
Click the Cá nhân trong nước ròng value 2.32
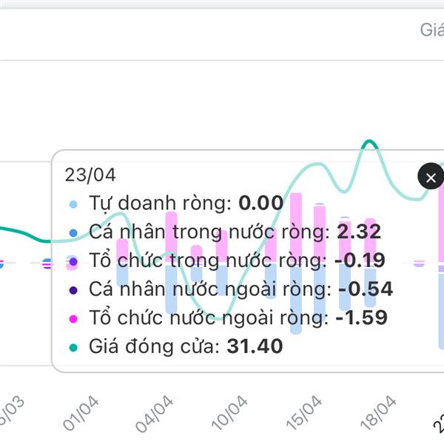coord(359,232)
